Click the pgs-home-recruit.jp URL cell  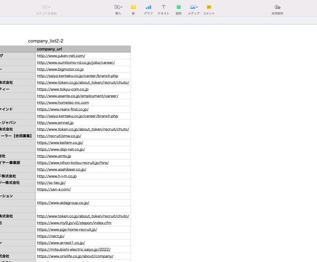pyautogui.click(x=83, y=230)
